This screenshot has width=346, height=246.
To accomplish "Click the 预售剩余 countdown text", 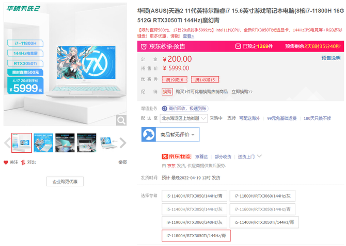I will point(312,46).
